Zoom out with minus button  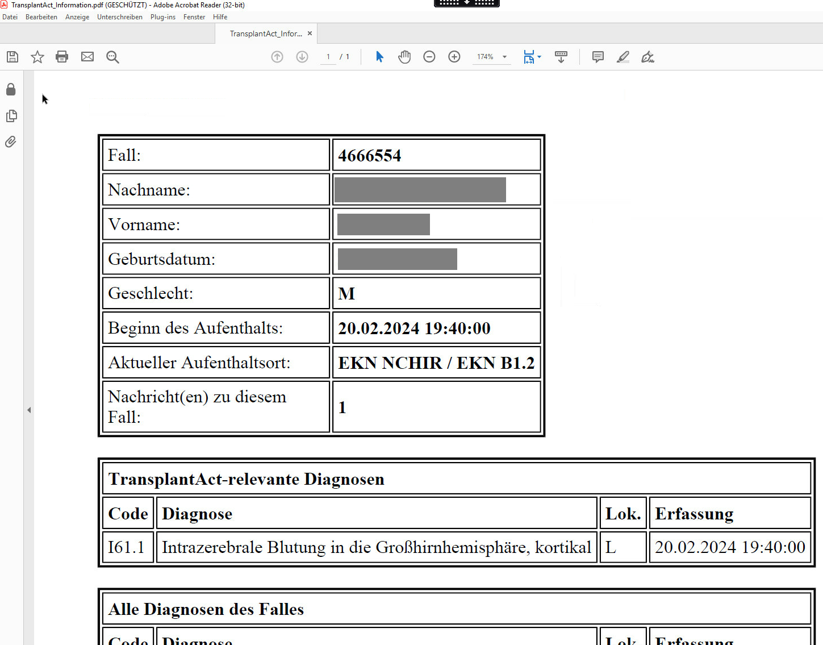(429, 57)
